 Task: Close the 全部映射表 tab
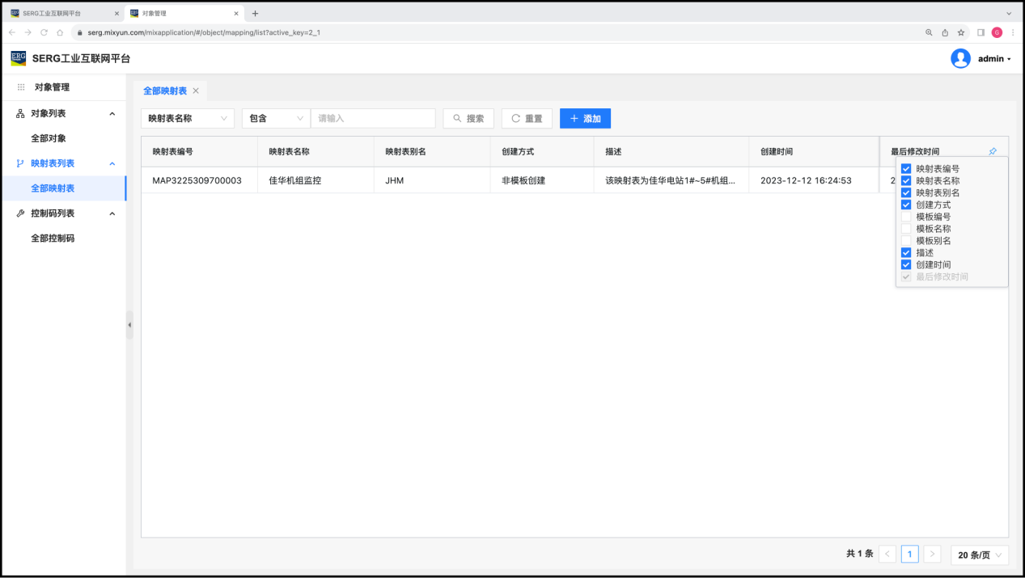point(196,91)
